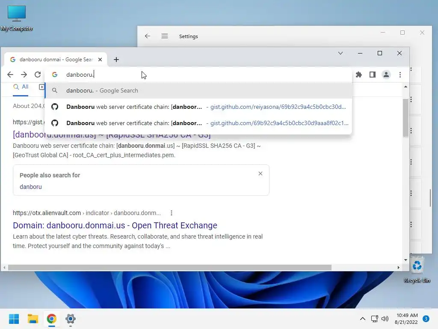The width and height of the screenshot is (438, 329).
Task: Show hidden system tray icons
Action: coord(363,319)
